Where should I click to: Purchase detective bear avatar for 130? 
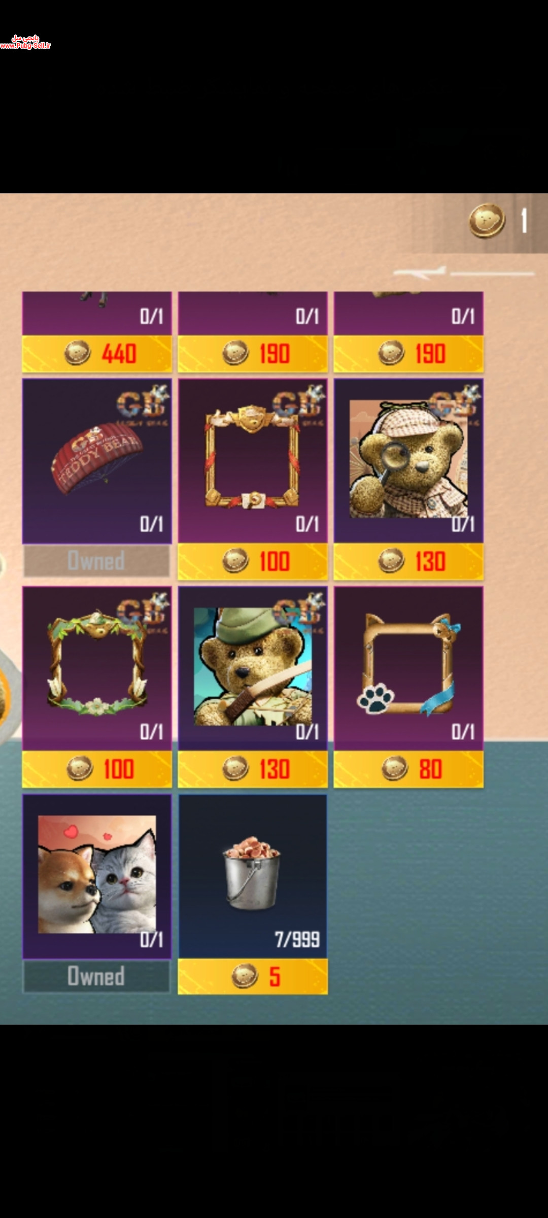coord(408,561)
